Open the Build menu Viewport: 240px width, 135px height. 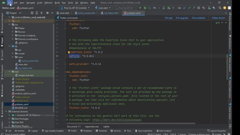click(57, 3)
